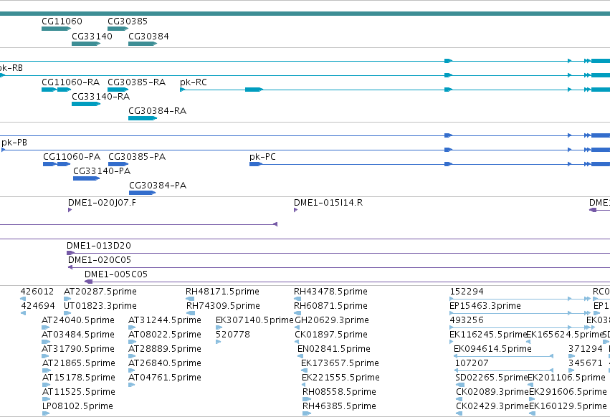Select the CG33140-PA protein glyph
Image resolution: width=610 pixels, height=417 pixels.
(x=86, y=178)
